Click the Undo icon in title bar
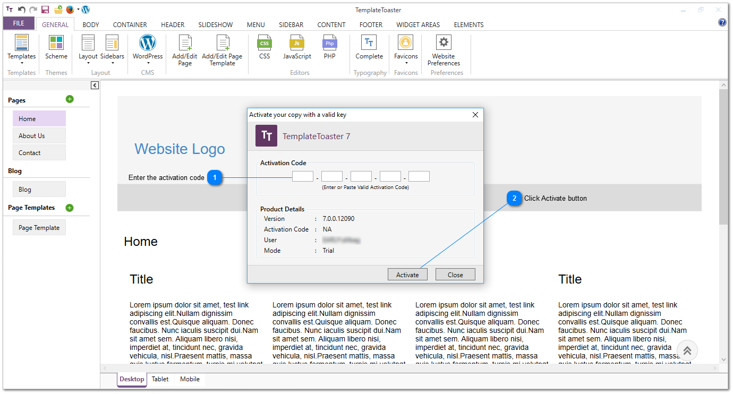733x394 pixels. pyautogui.click(x=22, y=10)
